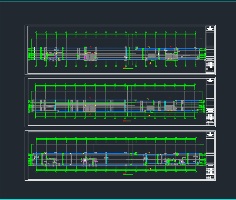Click the drawing title label under the middle plan
Viewport: 236px width, 200px height.
point(127,120)
